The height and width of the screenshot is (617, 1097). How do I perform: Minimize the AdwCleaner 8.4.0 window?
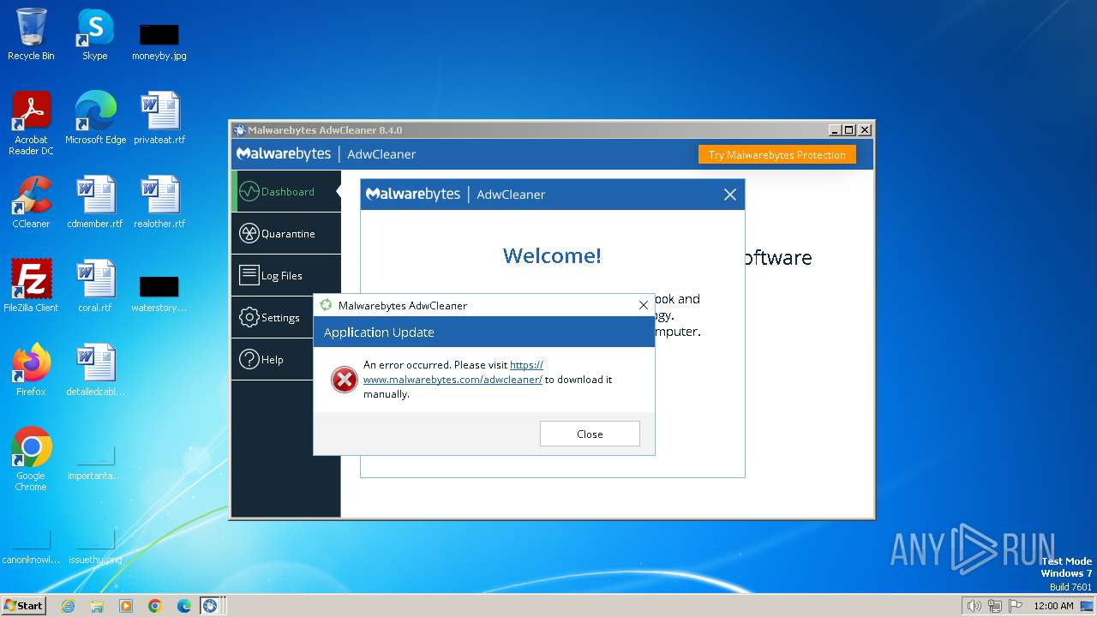click(x=835, y=130)
